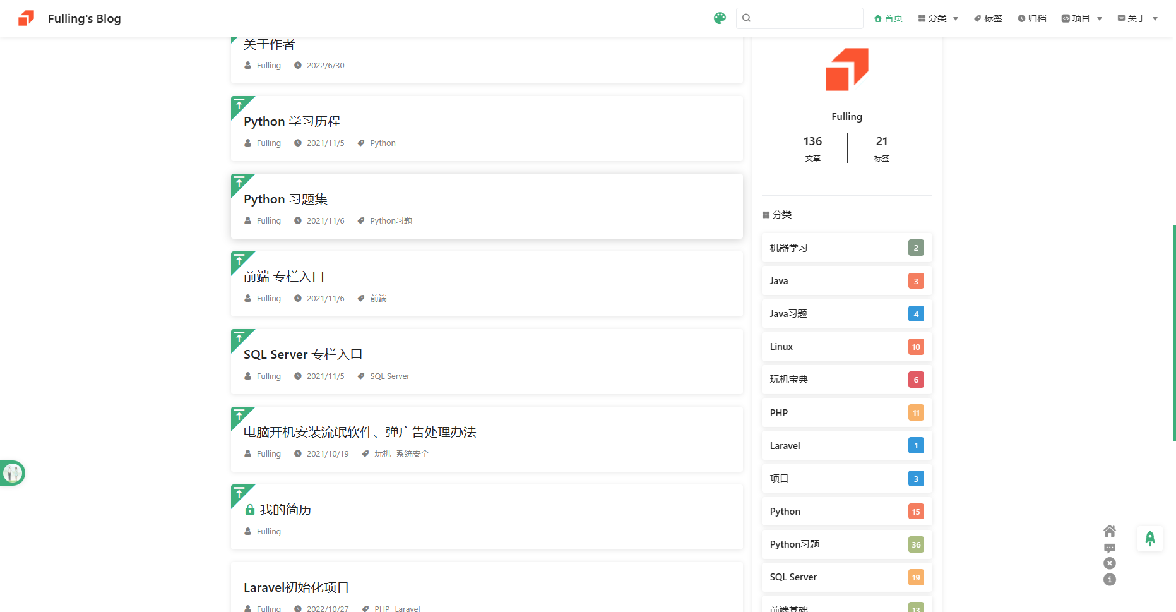
Task: Go to 首页 home nav item
Action: coord(888,18)
